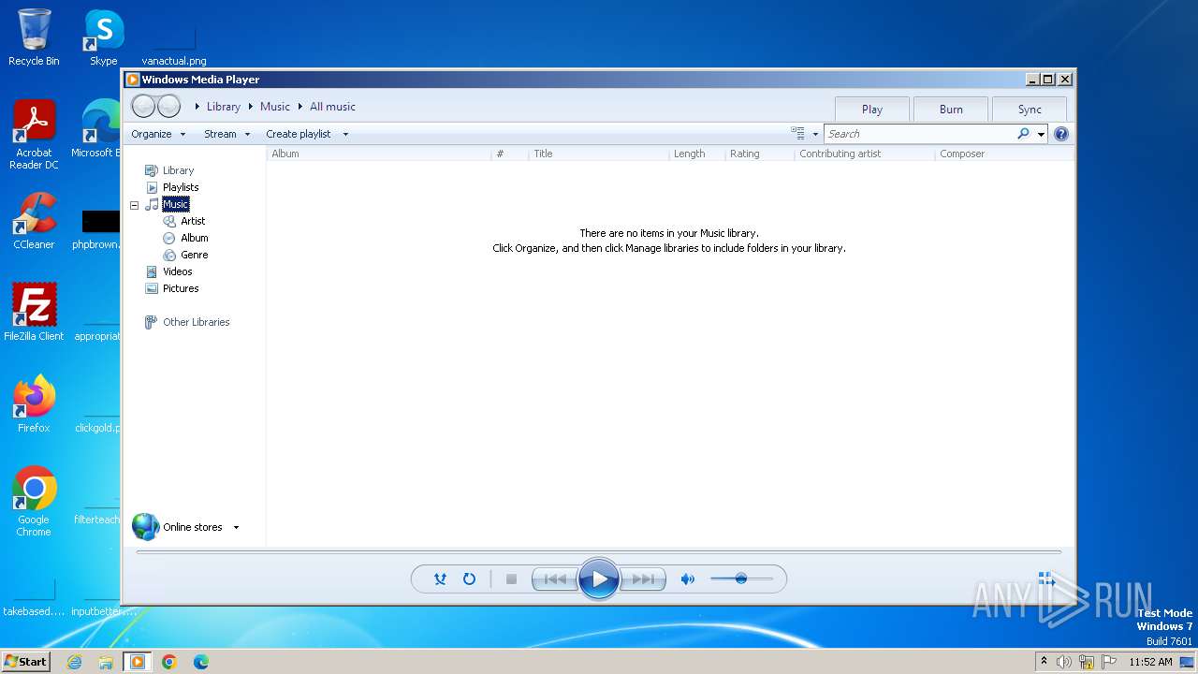Select Album under Music
The width and height of the screenshot is (1198, 674).
point(194,238)
